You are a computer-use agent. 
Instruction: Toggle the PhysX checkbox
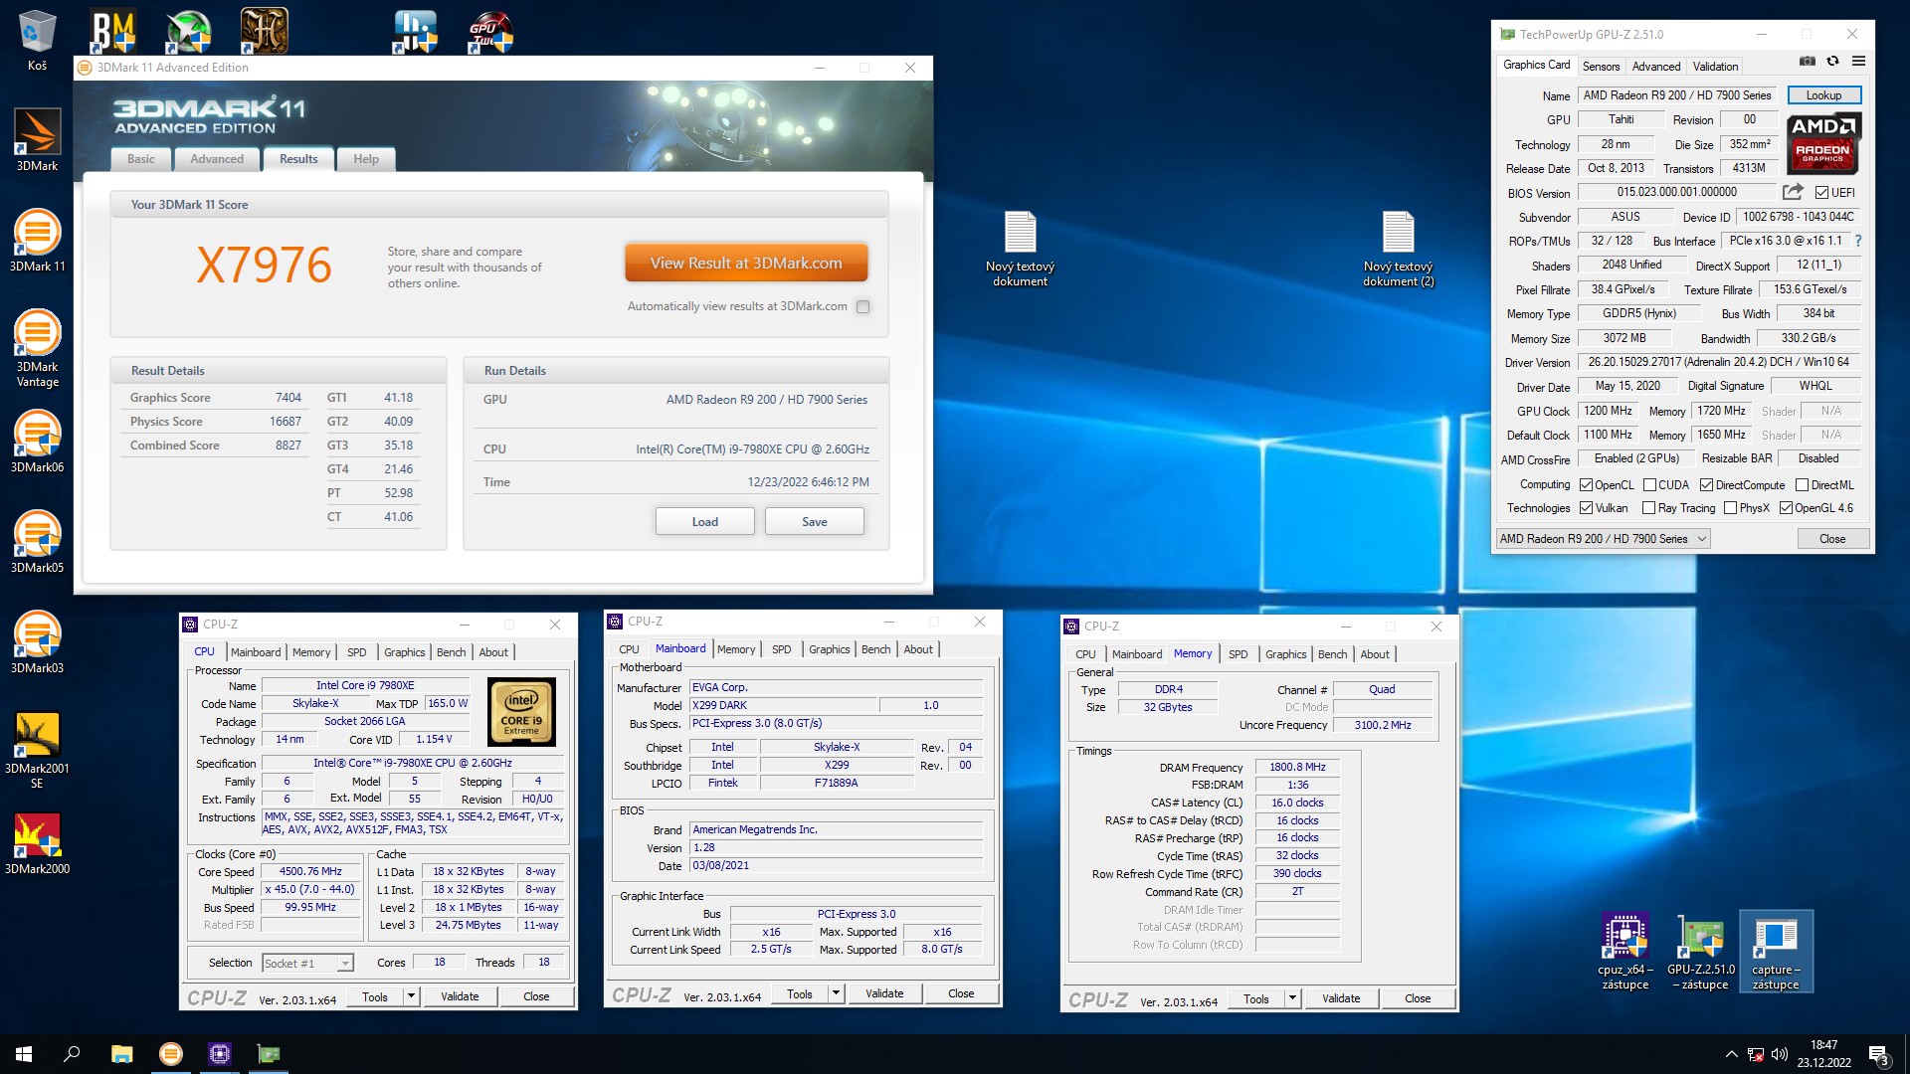[x=1730, y=508]
